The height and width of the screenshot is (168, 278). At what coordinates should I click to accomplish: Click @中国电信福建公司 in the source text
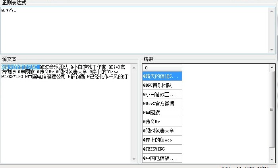coord(45,77)
